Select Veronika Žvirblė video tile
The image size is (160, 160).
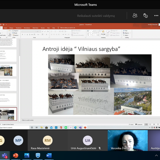pos(128,140)
